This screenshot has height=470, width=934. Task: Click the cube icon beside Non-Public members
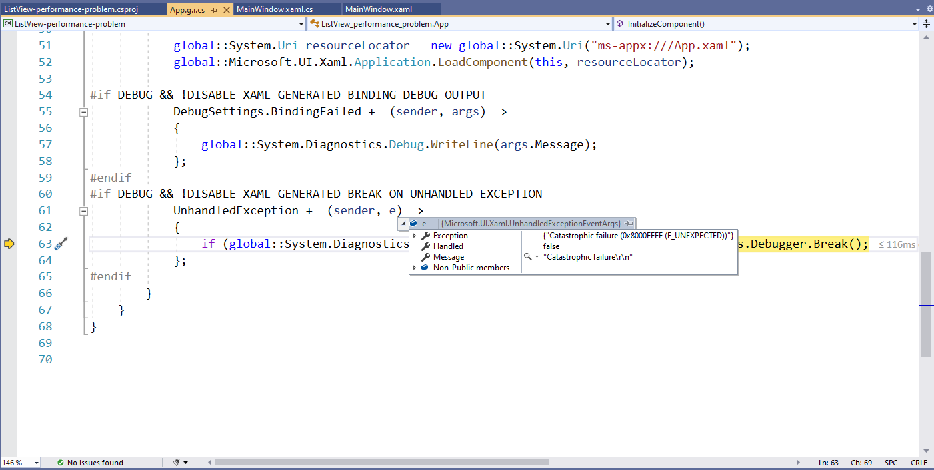(x=425, y=268)
